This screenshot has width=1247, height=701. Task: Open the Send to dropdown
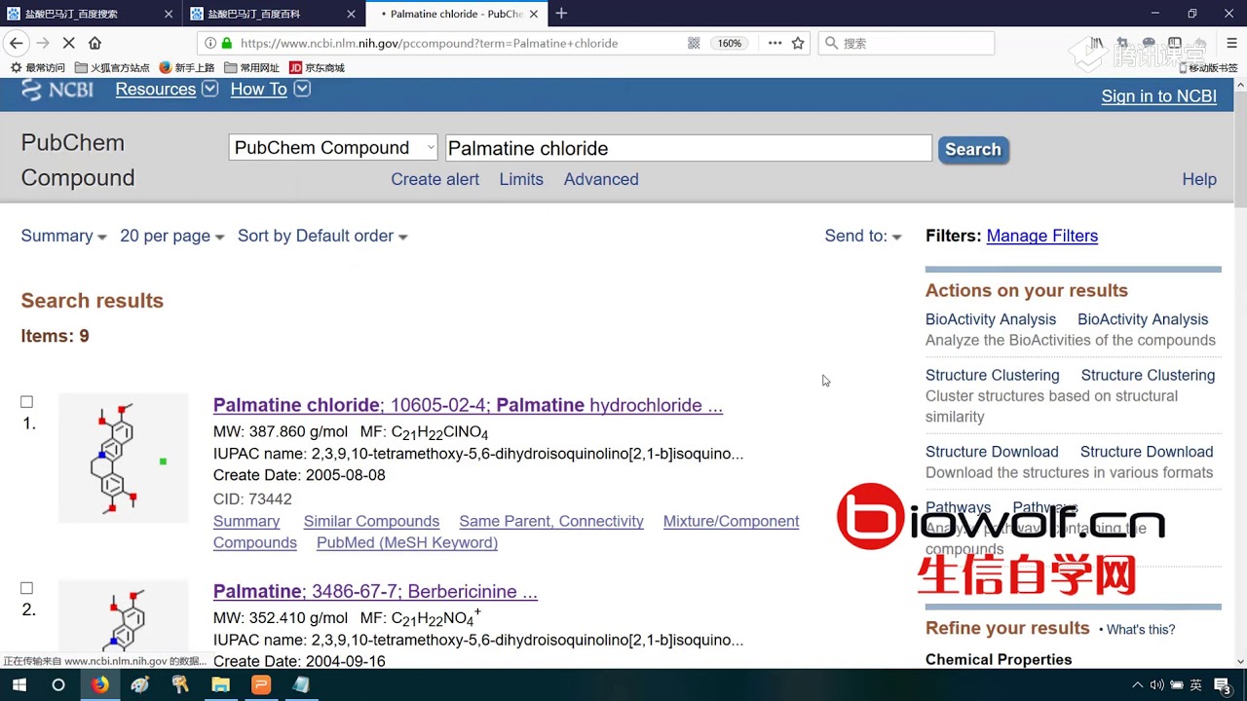click(x=863, y=236)
